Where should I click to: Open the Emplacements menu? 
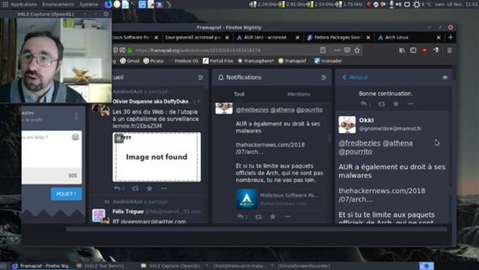tap(58, 4)
